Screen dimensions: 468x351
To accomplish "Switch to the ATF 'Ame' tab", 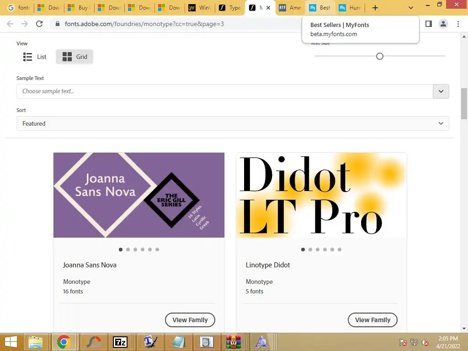I will [x=290, y=8].
